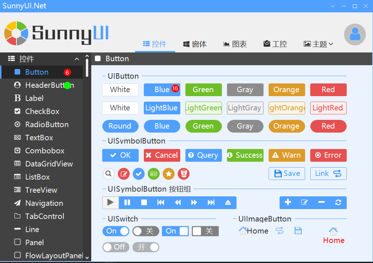Select TreeView in the sidebar

coord(42,190)
